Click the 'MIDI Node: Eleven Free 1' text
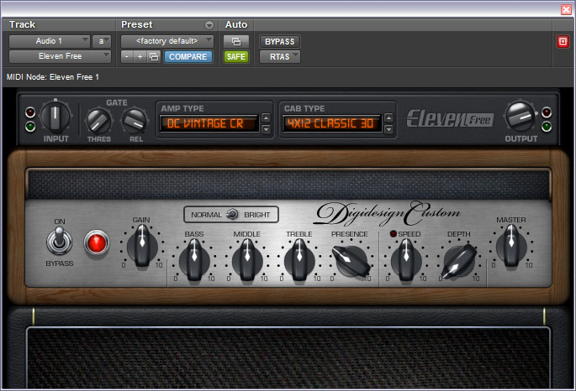The image size is (576, 391). tap(53, 77)
